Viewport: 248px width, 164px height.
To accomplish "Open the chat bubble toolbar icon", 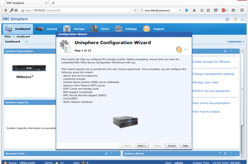I will [233, 10].
